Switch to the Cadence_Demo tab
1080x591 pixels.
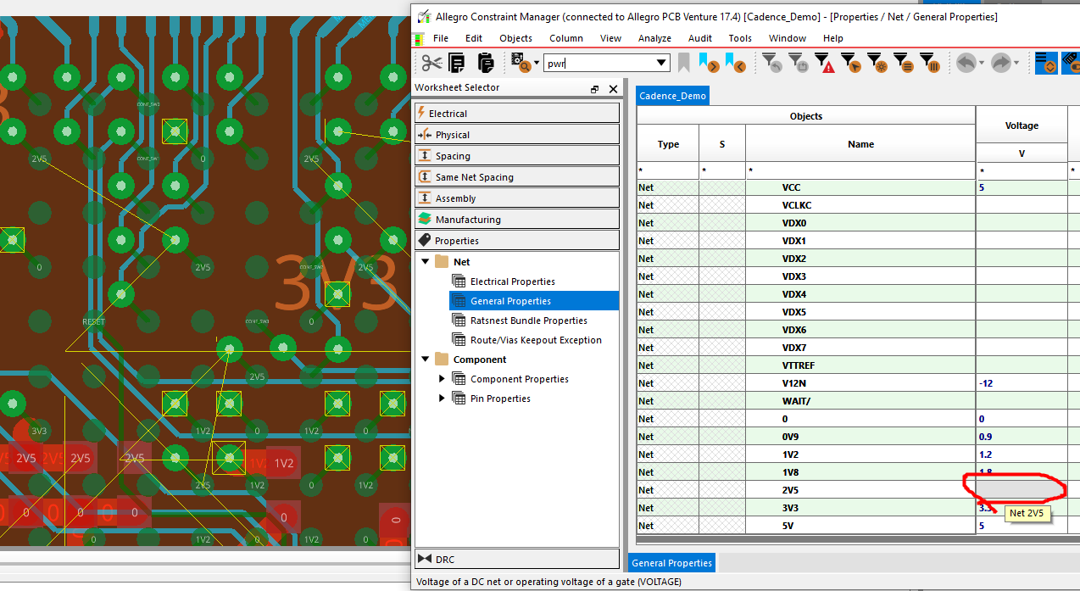click(x=671, y=96)
